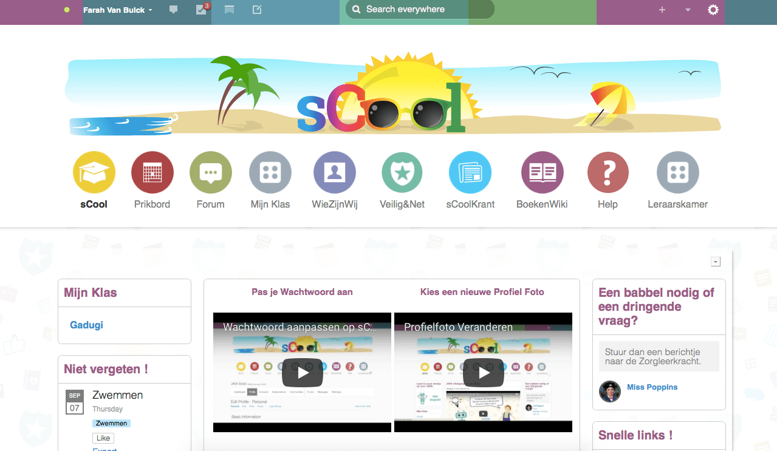777x451 pixels.
Task: Open the Farah Van Bulck user menu
Action: [x=118, y=10]
